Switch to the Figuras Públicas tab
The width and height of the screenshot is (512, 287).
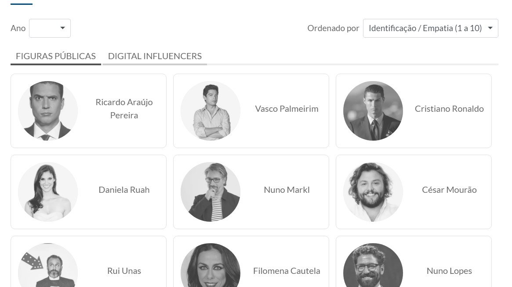pyautogui.click(x=56, y=56)
